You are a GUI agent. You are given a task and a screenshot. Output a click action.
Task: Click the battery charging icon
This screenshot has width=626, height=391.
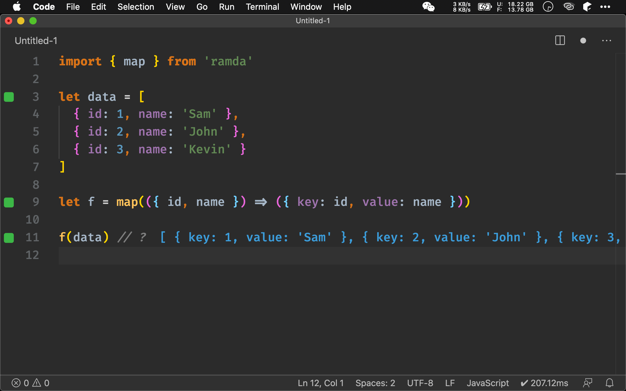tap(485, 7)
